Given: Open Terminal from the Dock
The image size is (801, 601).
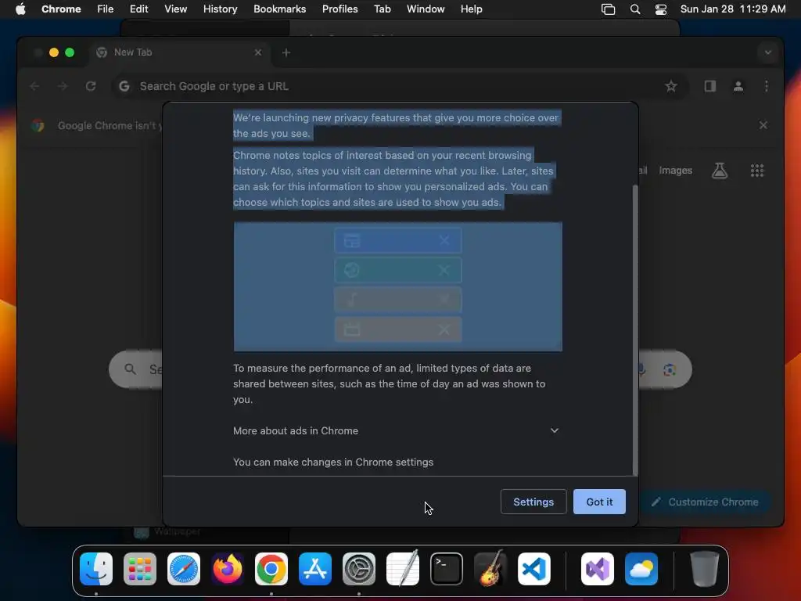Looking at the screenshot, I should tap(447, 569).
